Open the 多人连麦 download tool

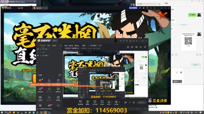pos(49,90)
